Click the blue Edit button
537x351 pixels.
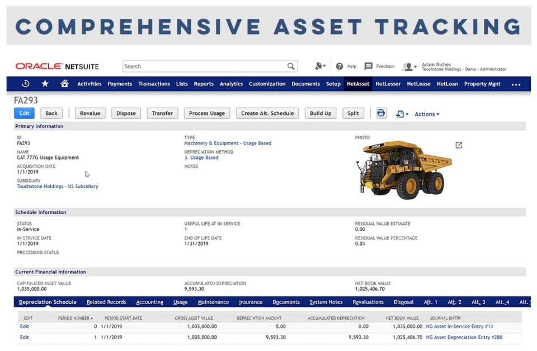pos(24,113)
